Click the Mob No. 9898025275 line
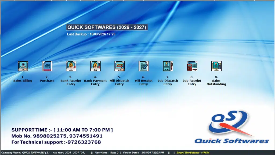 click(57, 136)
